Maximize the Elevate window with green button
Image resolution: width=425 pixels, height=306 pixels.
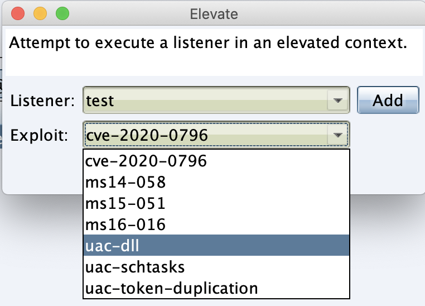click(x=62, y=13)
